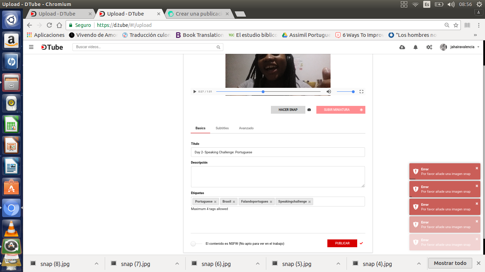Click the Título input field
Screen dimensions: 485x272
pos(278,152)
